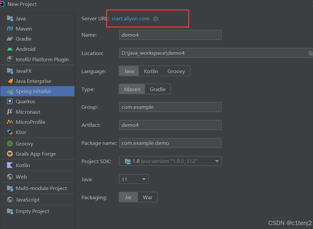Click the Package name field

[170, 143]
